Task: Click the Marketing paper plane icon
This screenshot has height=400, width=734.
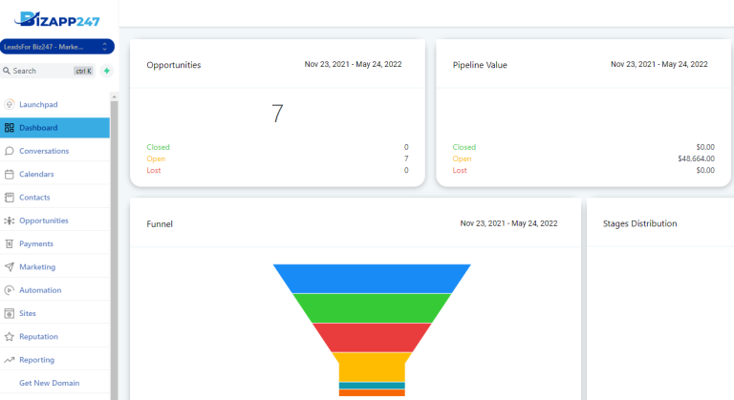Action: 9,267
